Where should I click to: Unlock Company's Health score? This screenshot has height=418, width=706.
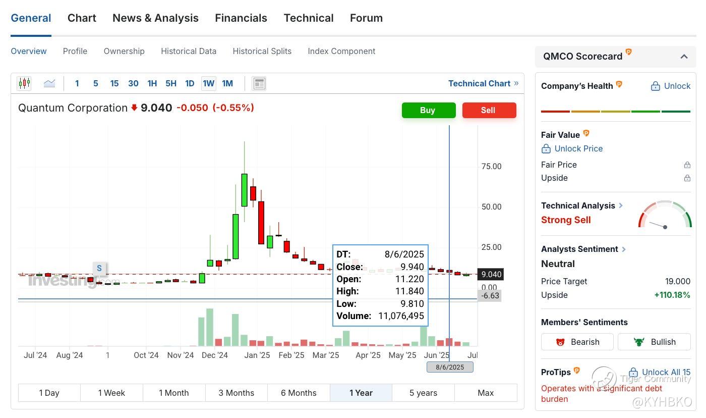coord(671,86)
